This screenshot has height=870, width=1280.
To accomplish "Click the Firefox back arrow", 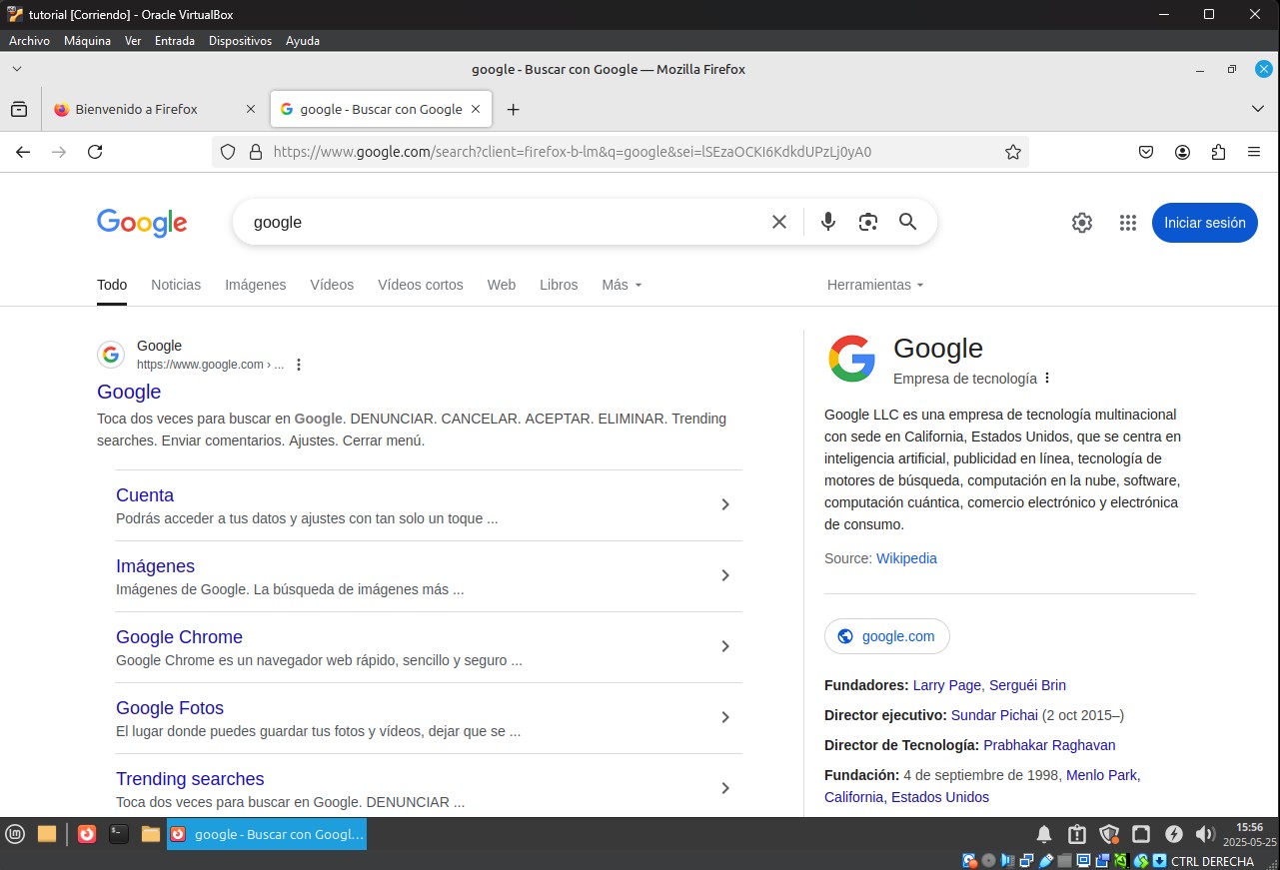I will [x=23, y=152].
